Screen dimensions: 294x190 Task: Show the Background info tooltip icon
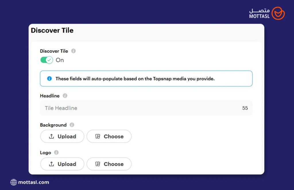(x=72, y=125)
